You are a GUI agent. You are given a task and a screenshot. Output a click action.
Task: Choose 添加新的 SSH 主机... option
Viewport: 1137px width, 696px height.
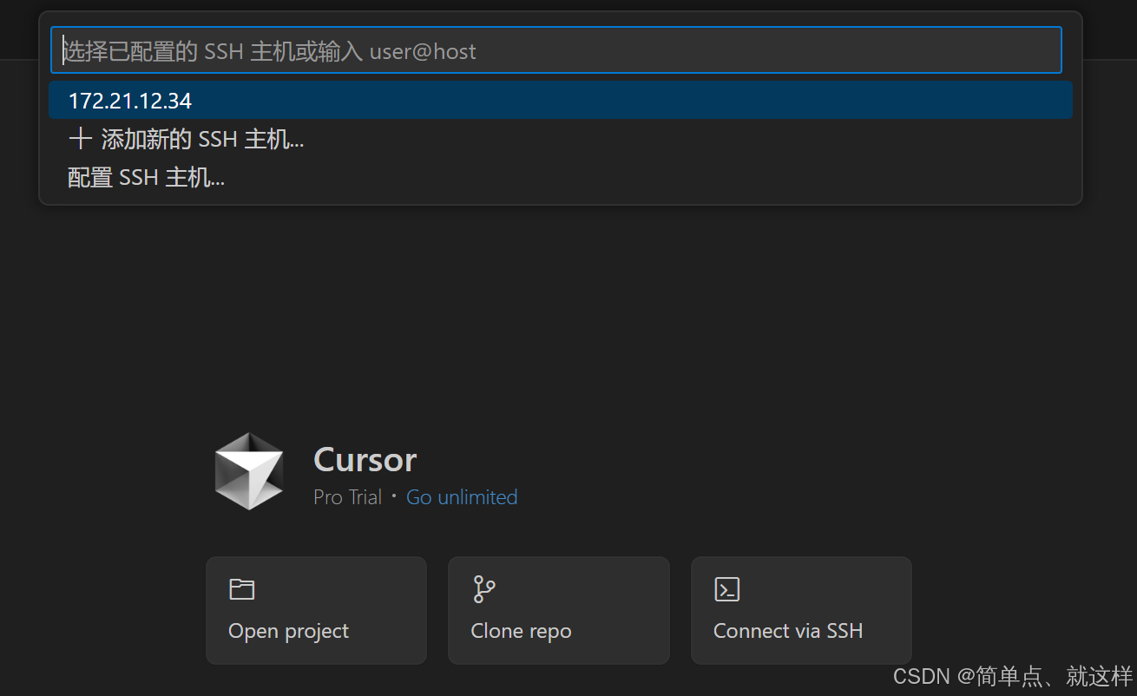[560, 139]
